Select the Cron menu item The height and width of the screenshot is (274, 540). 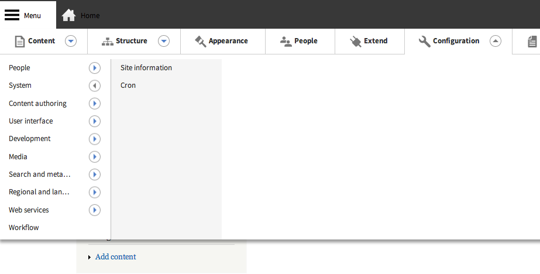[x=128, y=85]
